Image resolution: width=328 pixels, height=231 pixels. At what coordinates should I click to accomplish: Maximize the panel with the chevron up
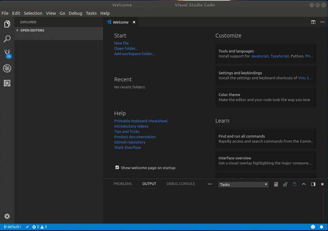[x=303, y=184]
